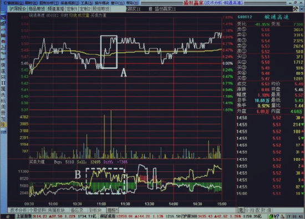305x219 pixels.
Task: Select the 卖① order row at 5.52
Action: 270,52
